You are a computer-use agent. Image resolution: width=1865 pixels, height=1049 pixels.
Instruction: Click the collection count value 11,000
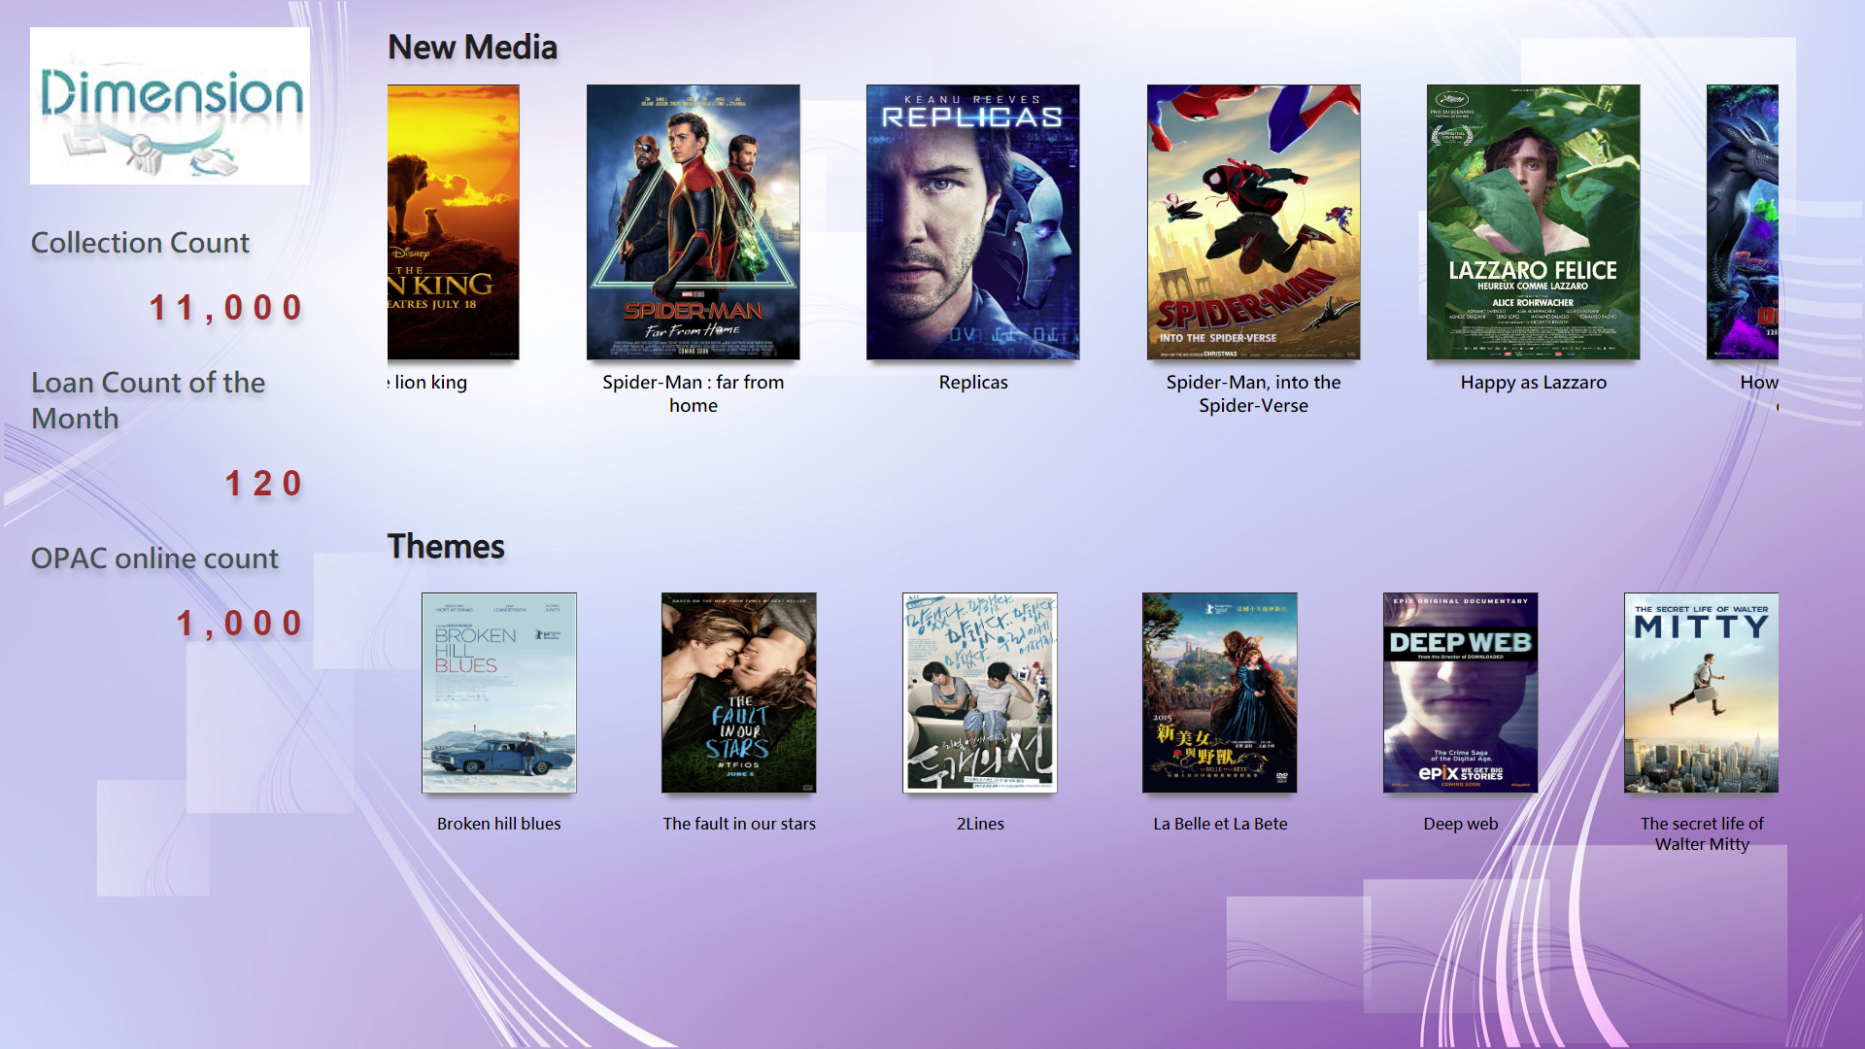[x=226, y=308]
